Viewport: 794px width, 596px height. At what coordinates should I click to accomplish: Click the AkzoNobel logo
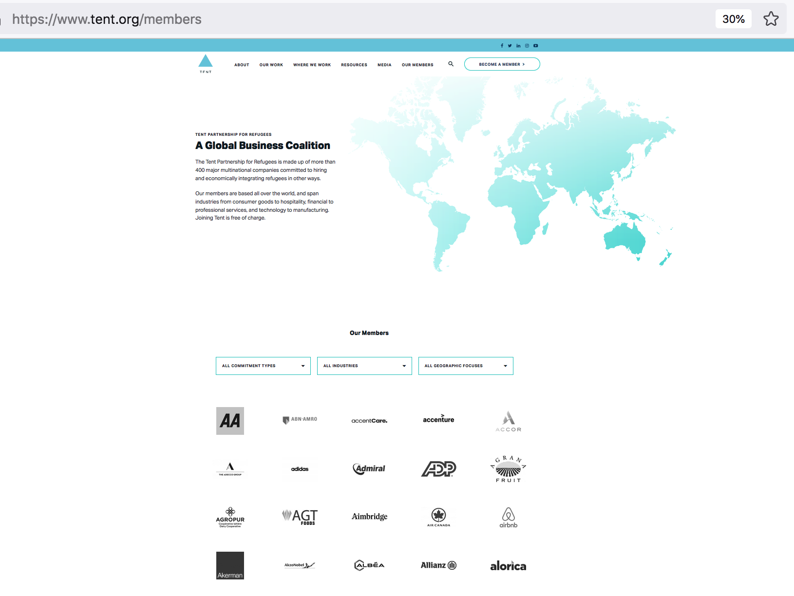click(300, 565)
